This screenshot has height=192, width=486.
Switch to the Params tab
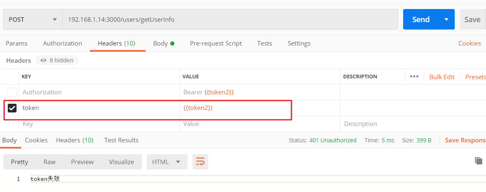pos(16,43)
